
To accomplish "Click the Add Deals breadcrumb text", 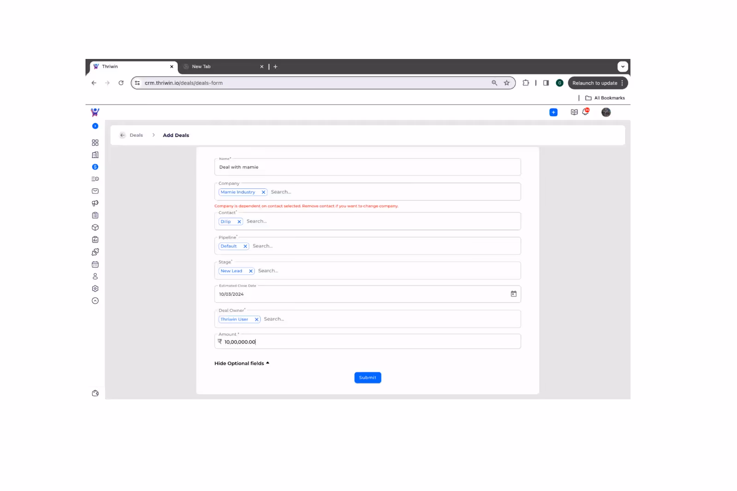I will [x=176, y=135].
